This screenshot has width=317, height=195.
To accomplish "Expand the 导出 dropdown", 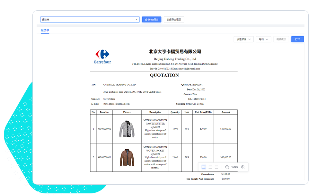I will coord(263,39).
